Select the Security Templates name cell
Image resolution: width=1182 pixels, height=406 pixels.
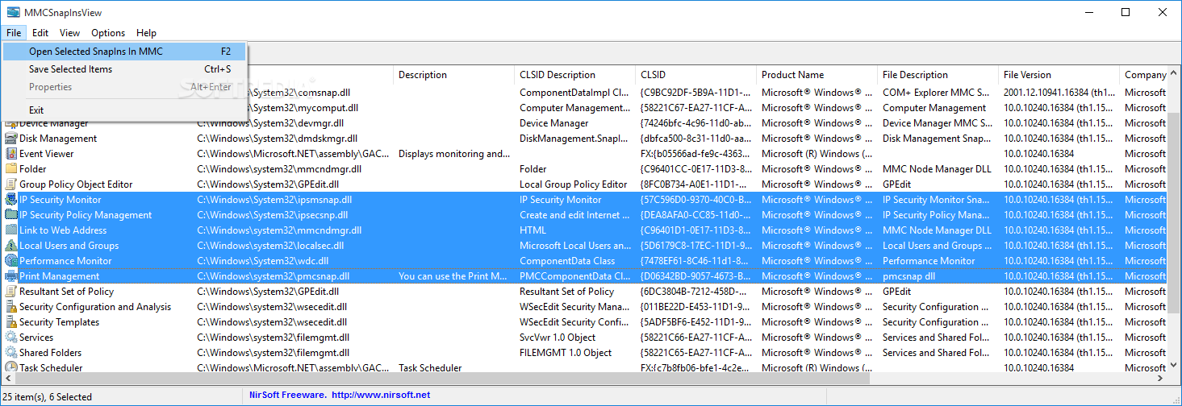coord(59,322)
